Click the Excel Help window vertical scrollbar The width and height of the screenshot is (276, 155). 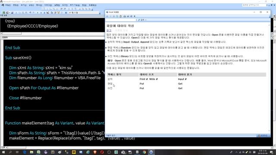pos(269,78)
